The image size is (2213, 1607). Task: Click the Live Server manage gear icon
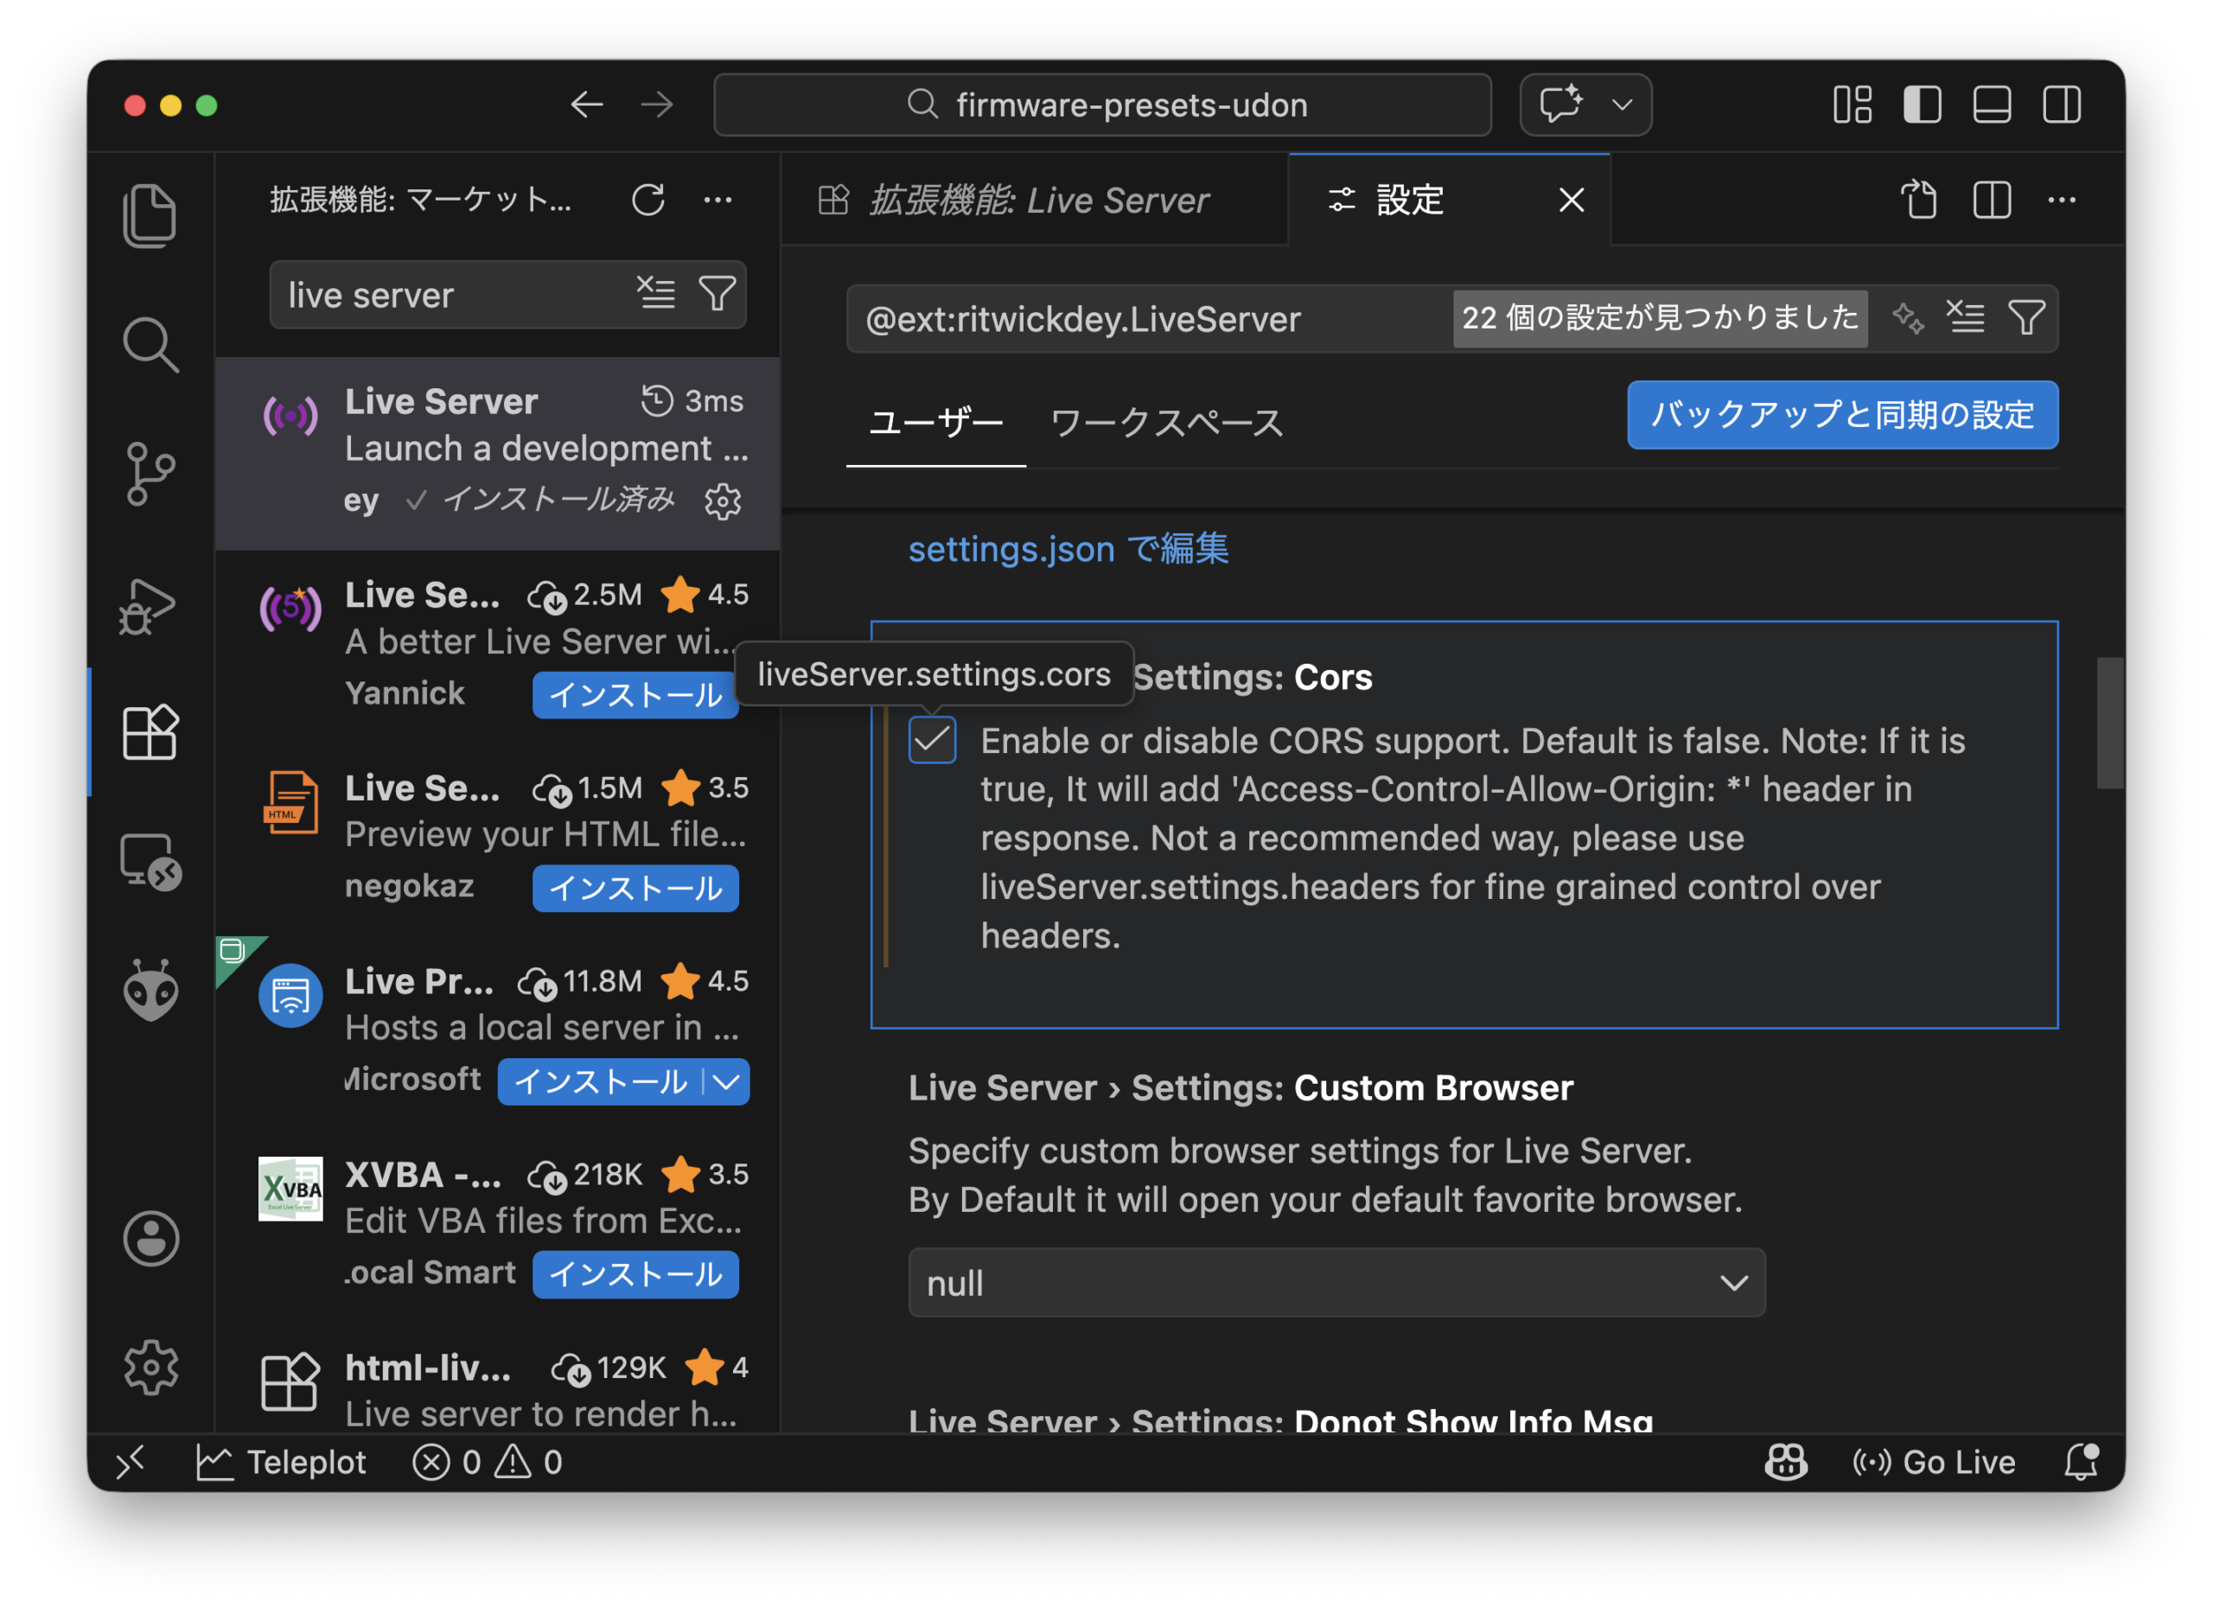pos(723,501)
